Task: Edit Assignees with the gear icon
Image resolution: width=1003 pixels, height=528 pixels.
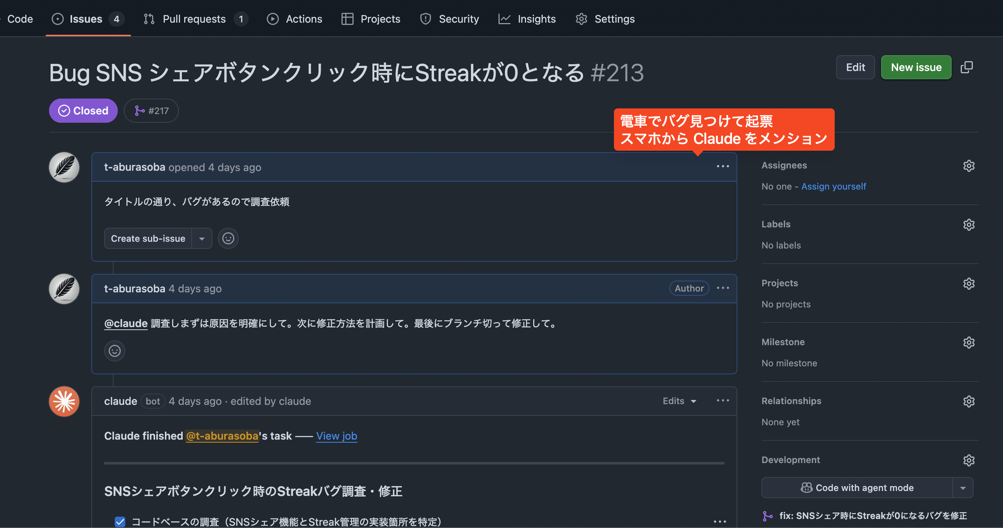Action: pyautogui.click(x=969, y=165)
